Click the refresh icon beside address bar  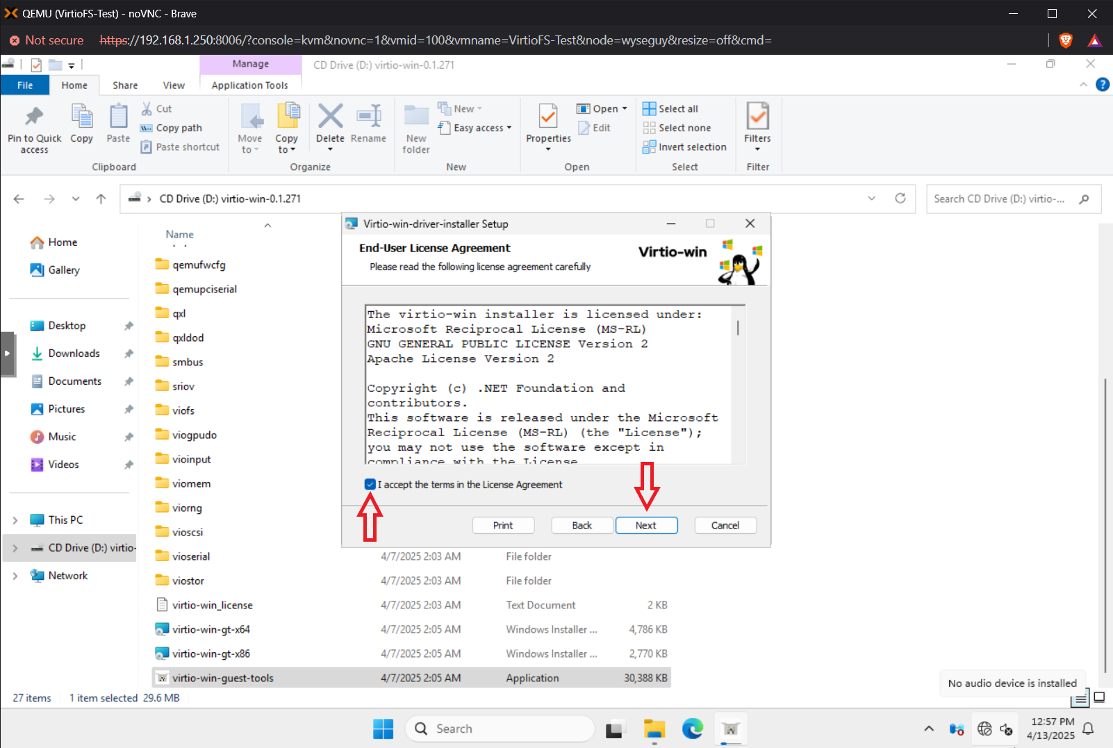pos(900,199)
